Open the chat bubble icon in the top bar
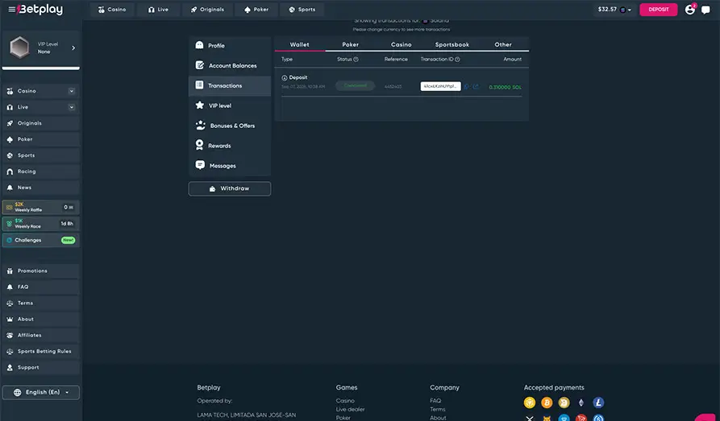The width and height of the screenshot is (720, 421). 705,10
